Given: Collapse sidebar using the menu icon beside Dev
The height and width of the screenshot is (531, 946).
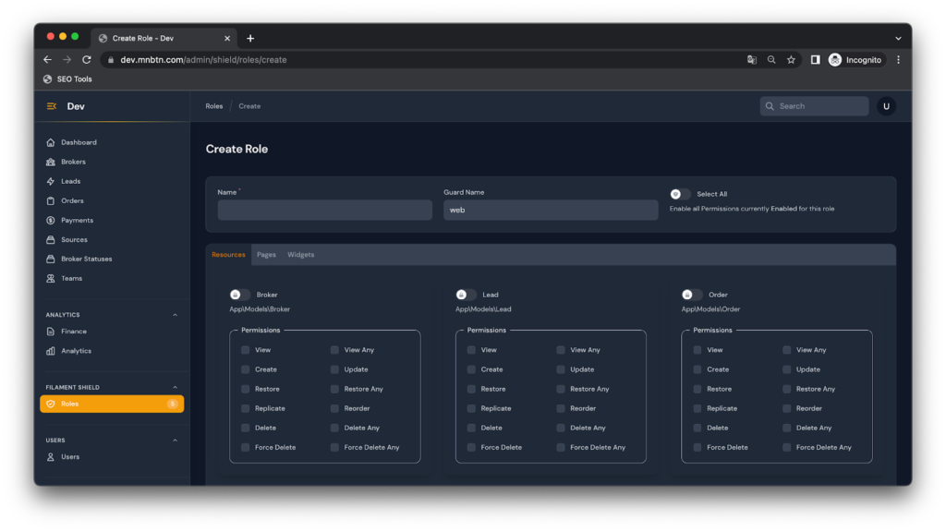Looking at the screenshot, I should 52,106.
